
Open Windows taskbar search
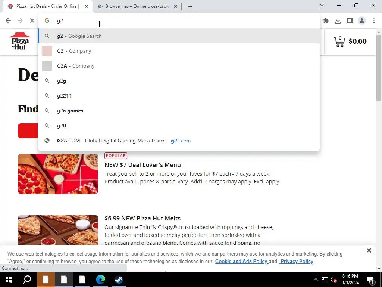27,280
